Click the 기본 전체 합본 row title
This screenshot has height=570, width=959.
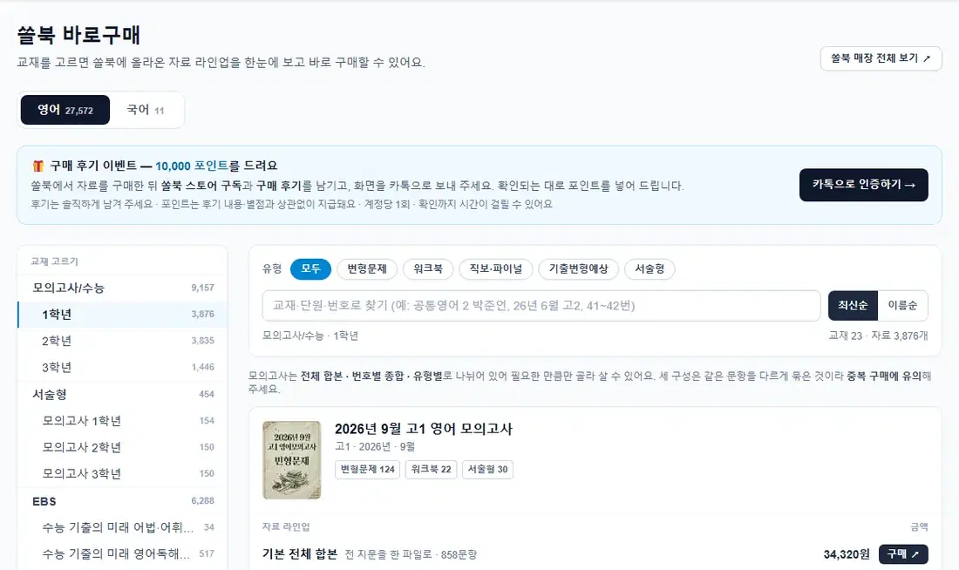pyautogui.click(x=300, y=554)
